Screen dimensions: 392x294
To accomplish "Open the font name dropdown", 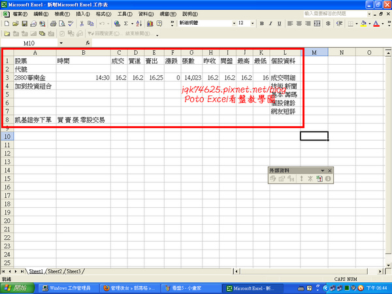I will (x=234, y=24).
